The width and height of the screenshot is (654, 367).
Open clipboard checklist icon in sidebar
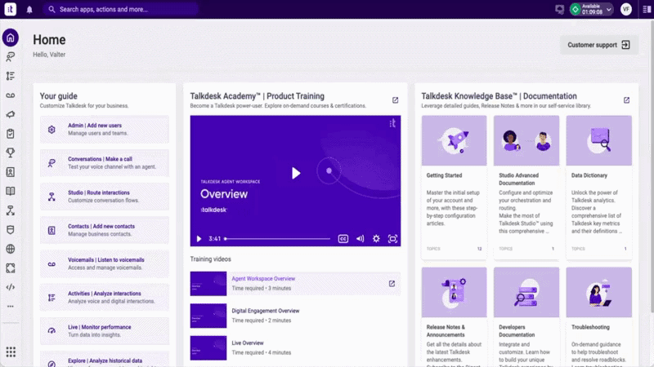(11, 134)
